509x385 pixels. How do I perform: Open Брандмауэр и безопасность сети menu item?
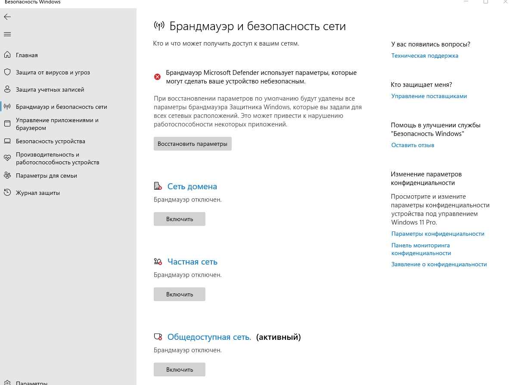pyautogui.click(x=61, y=107)
